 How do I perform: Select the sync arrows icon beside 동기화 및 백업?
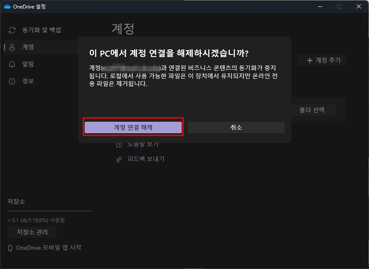tap(11, 30)
